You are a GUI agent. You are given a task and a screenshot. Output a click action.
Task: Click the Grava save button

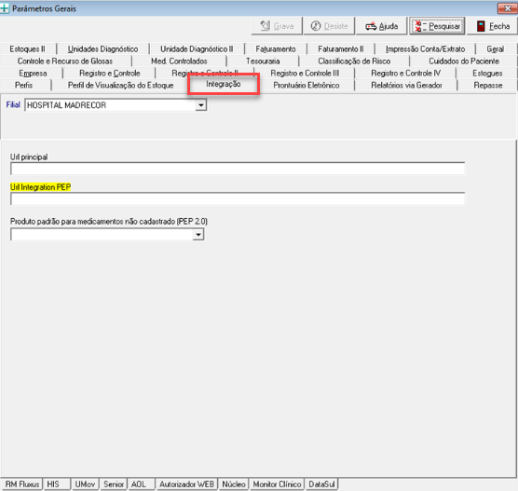(x=277, y=26)
